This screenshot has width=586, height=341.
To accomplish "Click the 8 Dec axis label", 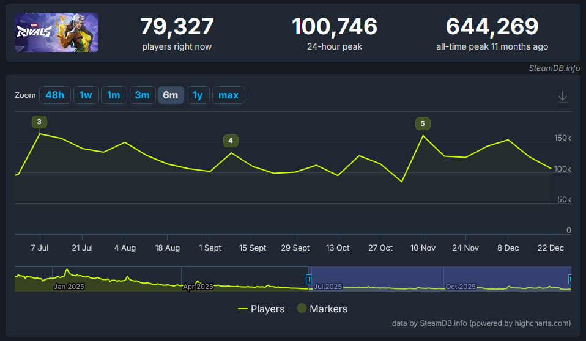I will [x=508, y=248].
